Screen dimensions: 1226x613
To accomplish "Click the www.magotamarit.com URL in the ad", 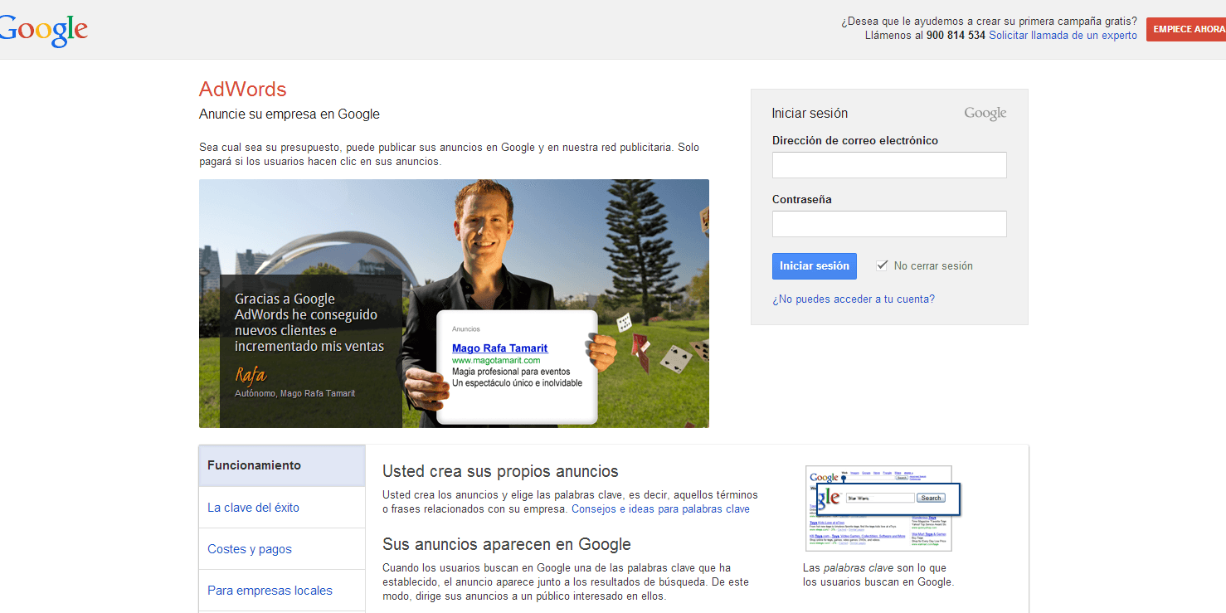I will point(495,360).
